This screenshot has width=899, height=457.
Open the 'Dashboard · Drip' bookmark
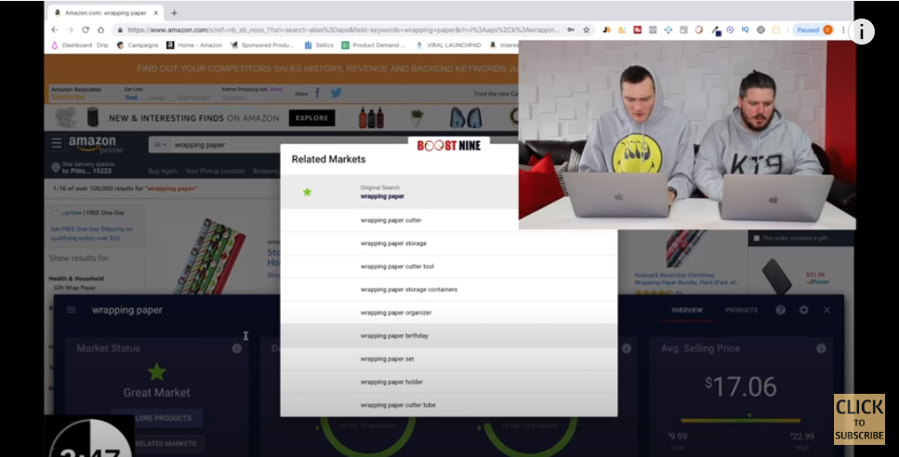(80, 45)
